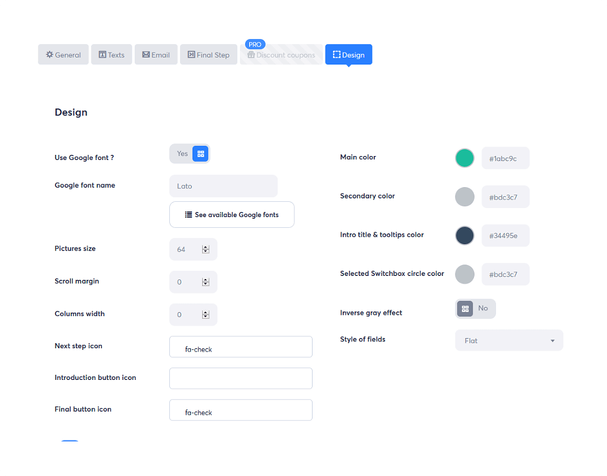607x476 pixels.
Task: Click the Scroll margin label
Action: pos(76,281)
